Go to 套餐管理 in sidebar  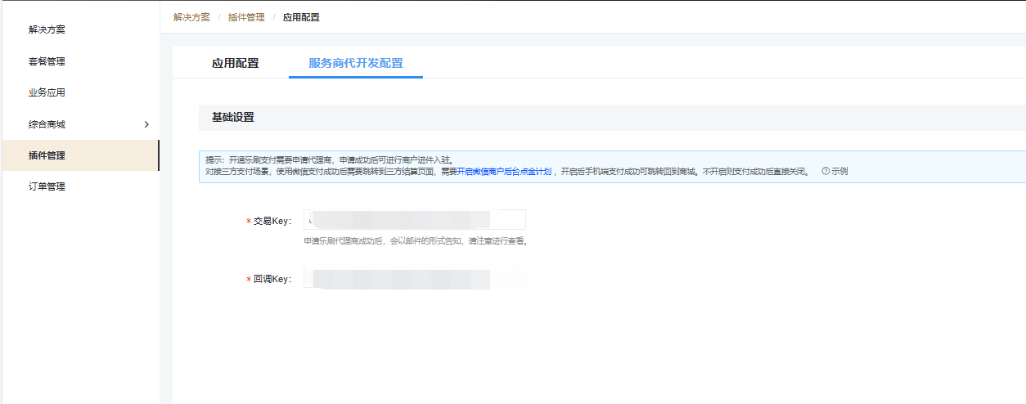[x=47, y=61]
